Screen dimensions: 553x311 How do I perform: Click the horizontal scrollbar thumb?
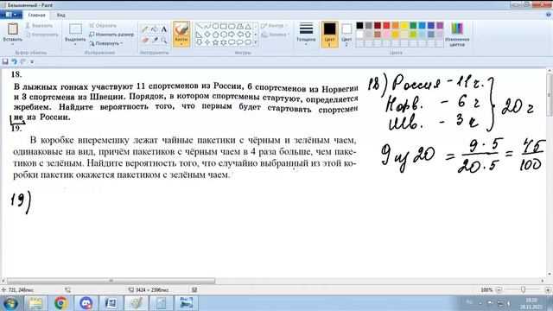pyautogui.click(x=111, y=281)
